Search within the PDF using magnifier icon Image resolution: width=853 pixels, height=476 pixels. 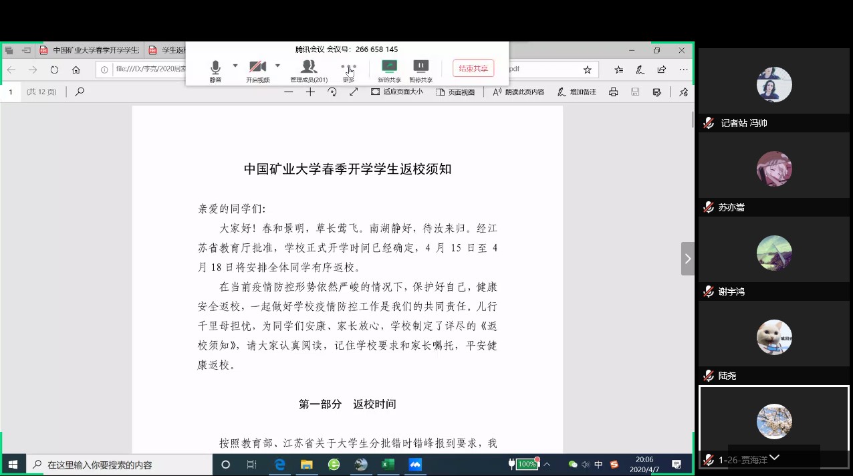80,92
